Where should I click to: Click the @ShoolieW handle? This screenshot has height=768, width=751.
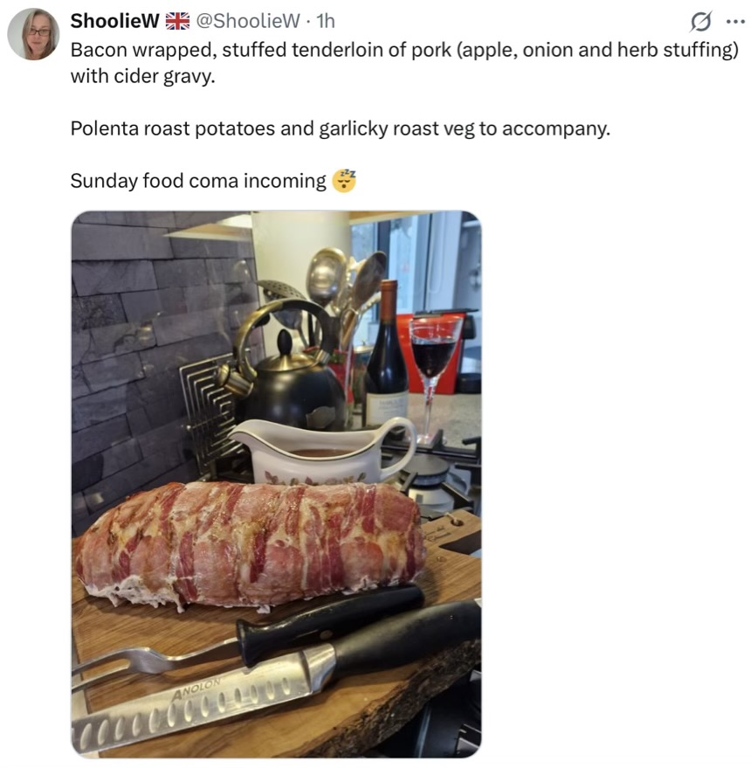click(x=248, y=21)
